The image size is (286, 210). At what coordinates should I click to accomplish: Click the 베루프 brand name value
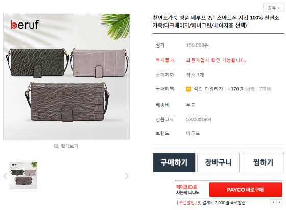click(193, 133)
